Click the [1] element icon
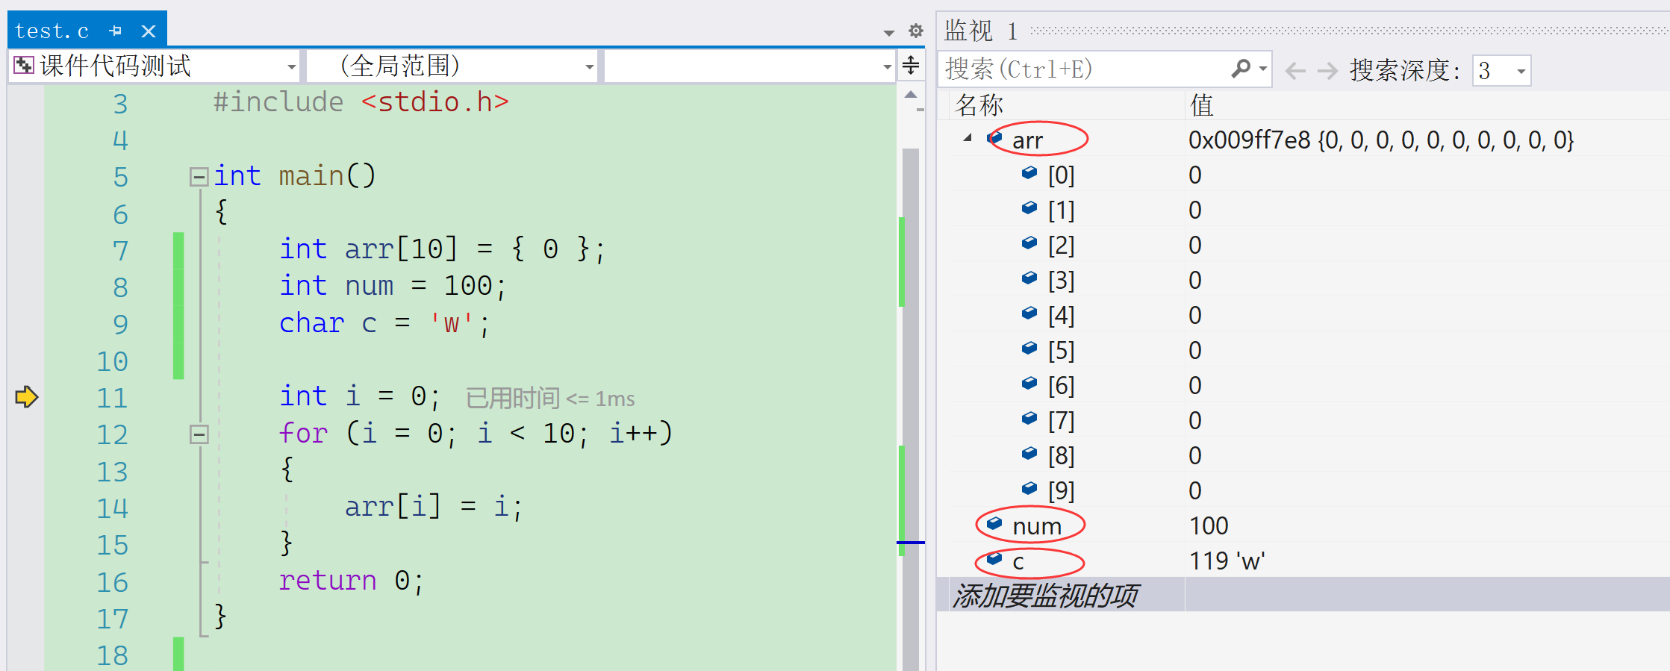This screenshot has width=1670, height=671. 1029,208
